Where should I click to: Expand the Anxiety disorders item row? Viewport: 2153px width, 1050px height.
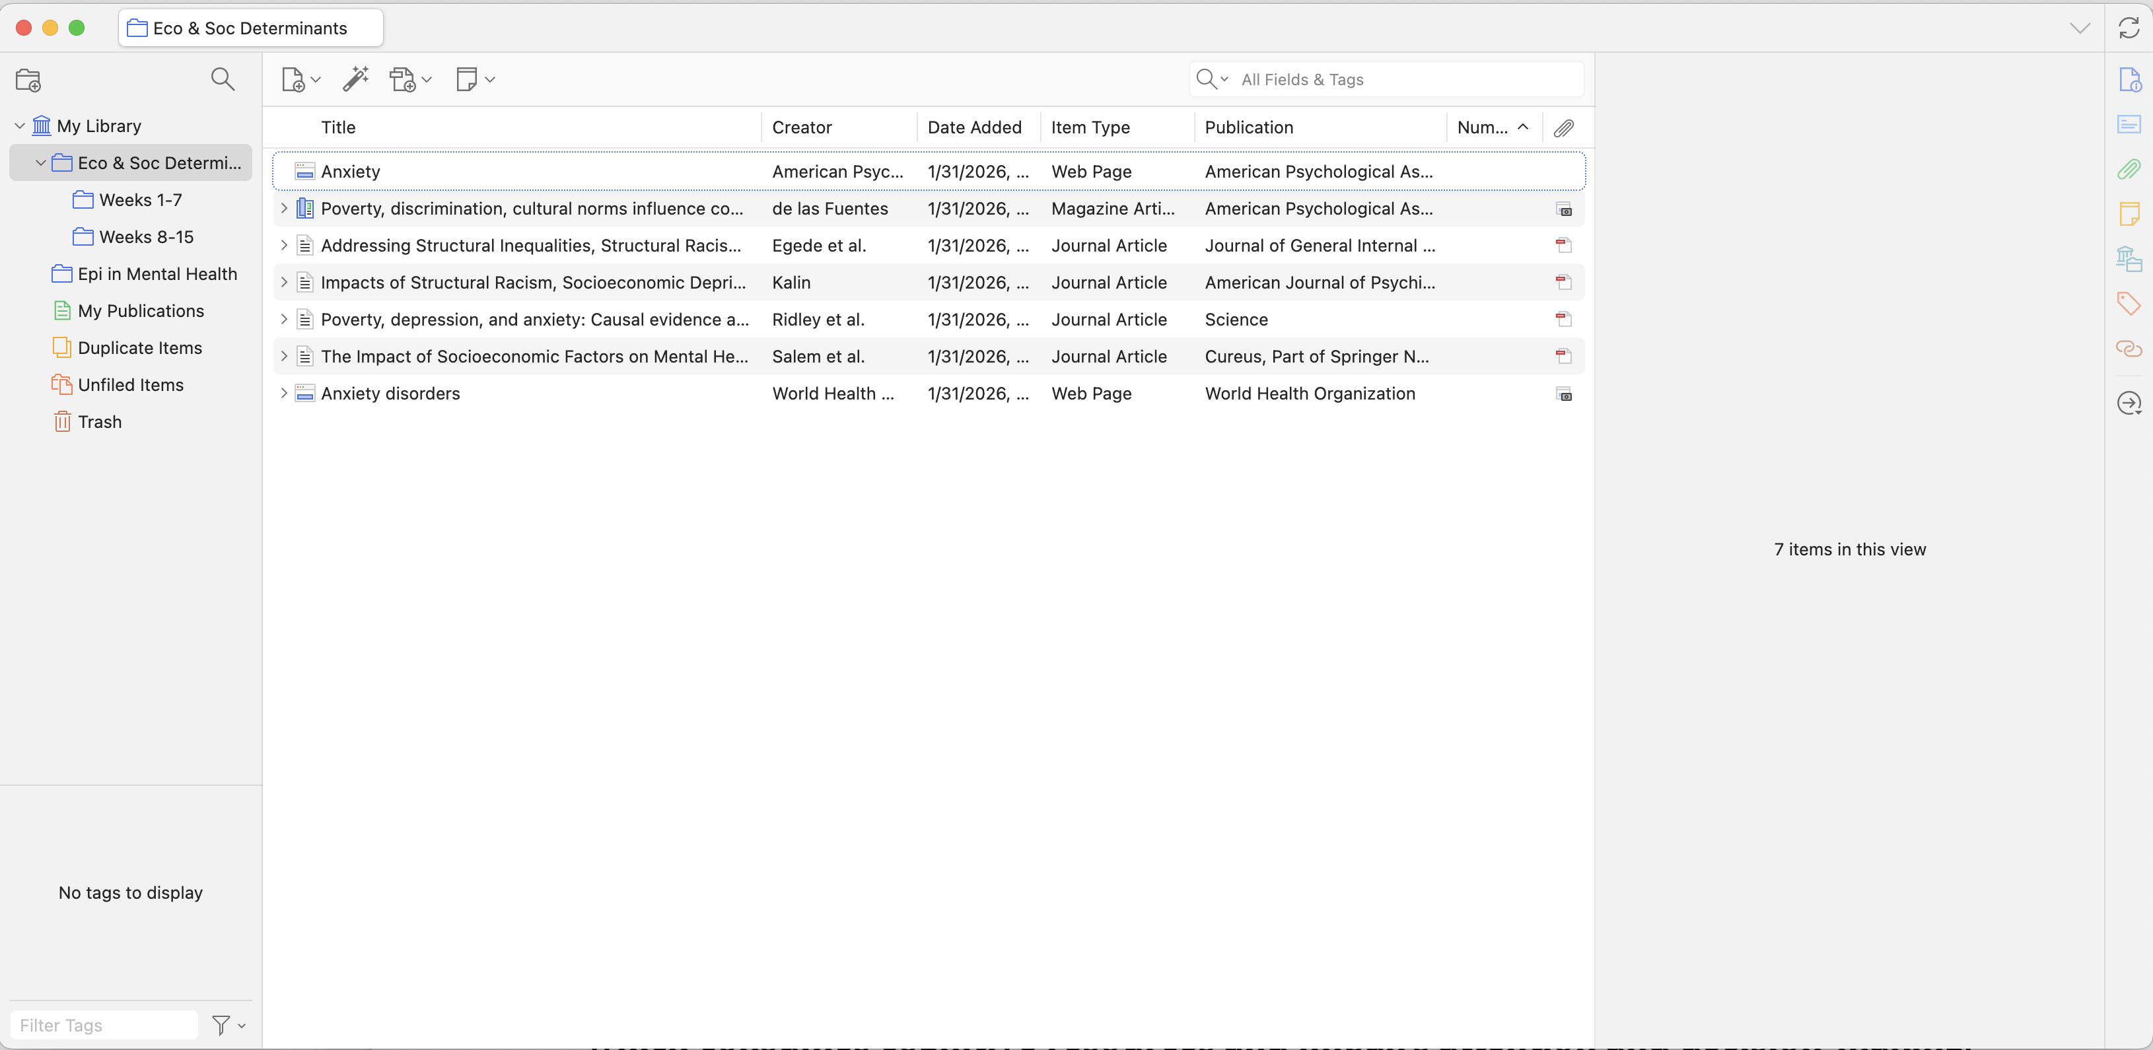click(283, 394)
